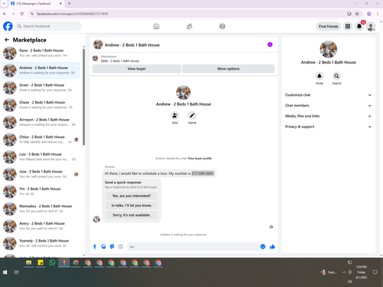Expand Customize chat section
The image size is (383, 287).
(x=328, y=95)
